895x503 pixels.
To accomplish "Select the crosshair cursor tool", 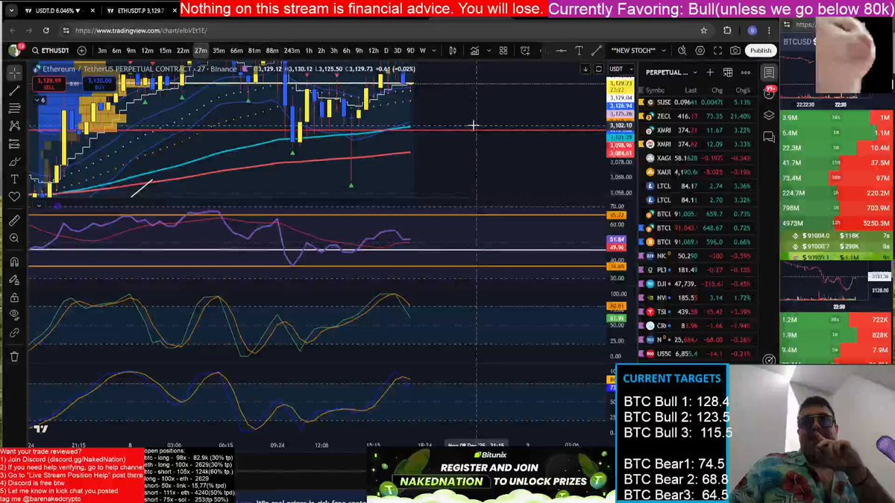I will click(x=14, y=72).
